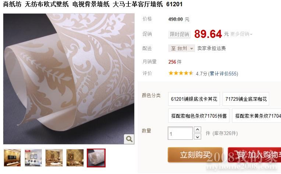
Task: Click the magnifier zoom icon on product image
Action: click(x=129, y=139)
